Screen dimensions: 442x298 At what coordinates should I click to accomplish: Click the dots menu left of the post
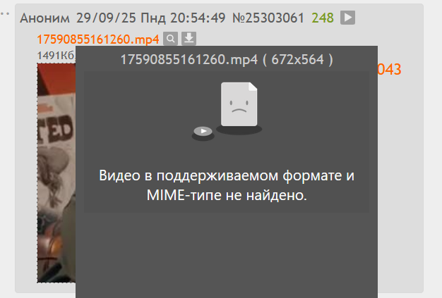(5, 13)
